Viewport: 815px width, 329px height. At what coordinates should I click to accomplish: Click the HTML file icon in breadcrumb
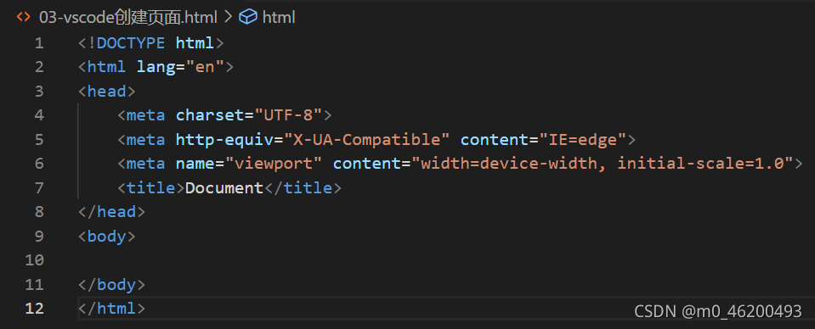click(x=24, y=17)
